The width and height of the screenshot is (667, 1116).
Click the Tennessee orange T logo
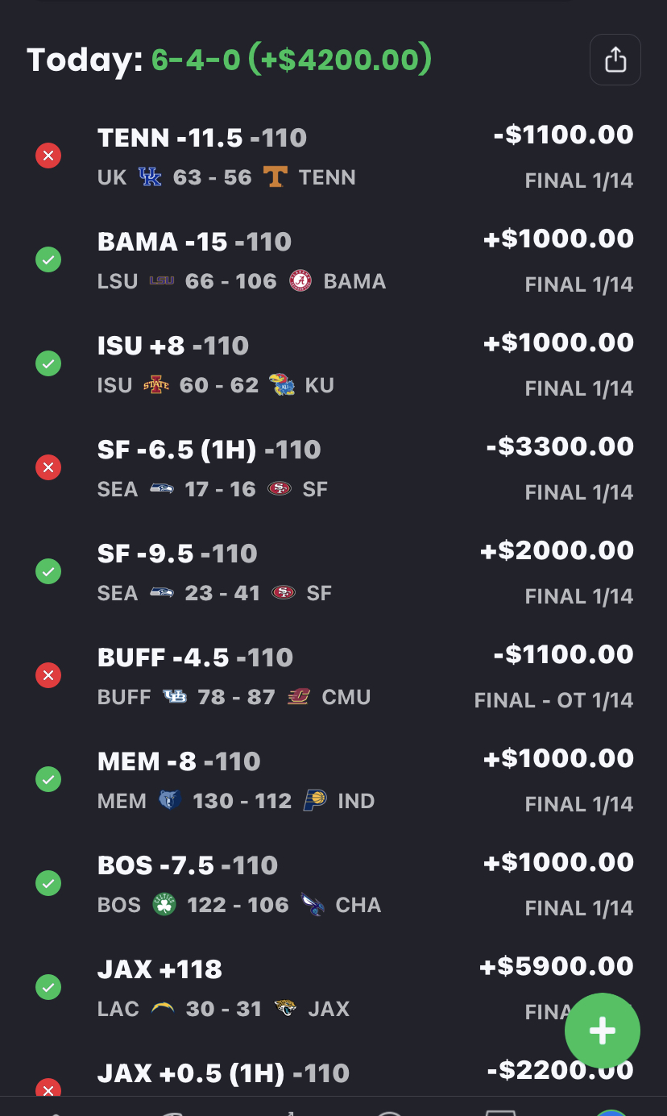(x=275, y=177)
